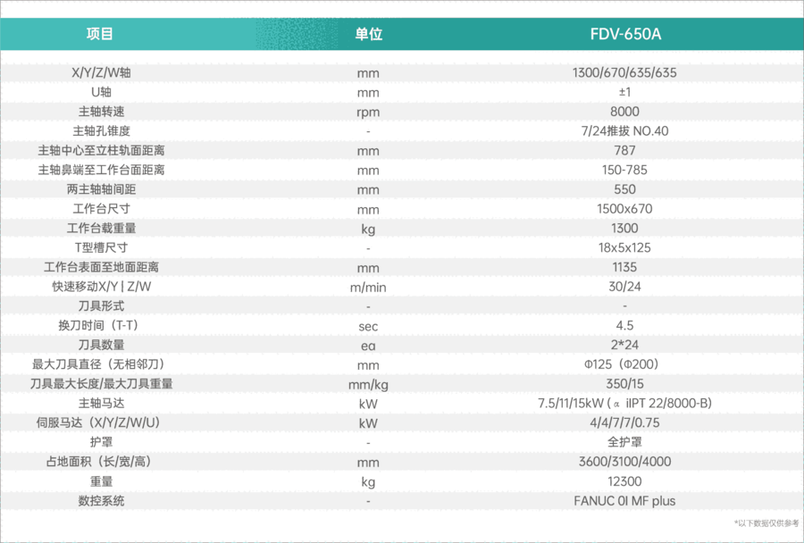Click the 150-785 distance value
Screen dimensions: 804x543
(x=625, y=170)
